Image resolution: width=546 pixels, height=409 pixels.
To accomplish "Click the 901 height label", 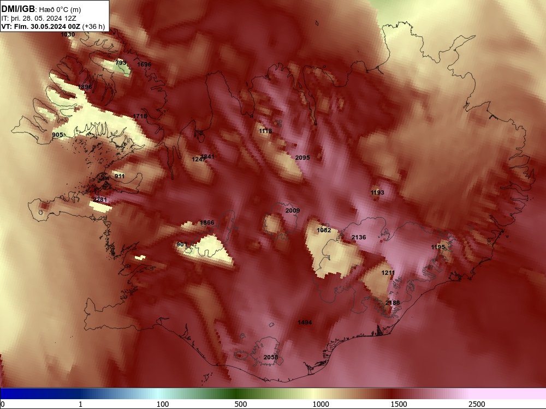I will click(182, 244).
